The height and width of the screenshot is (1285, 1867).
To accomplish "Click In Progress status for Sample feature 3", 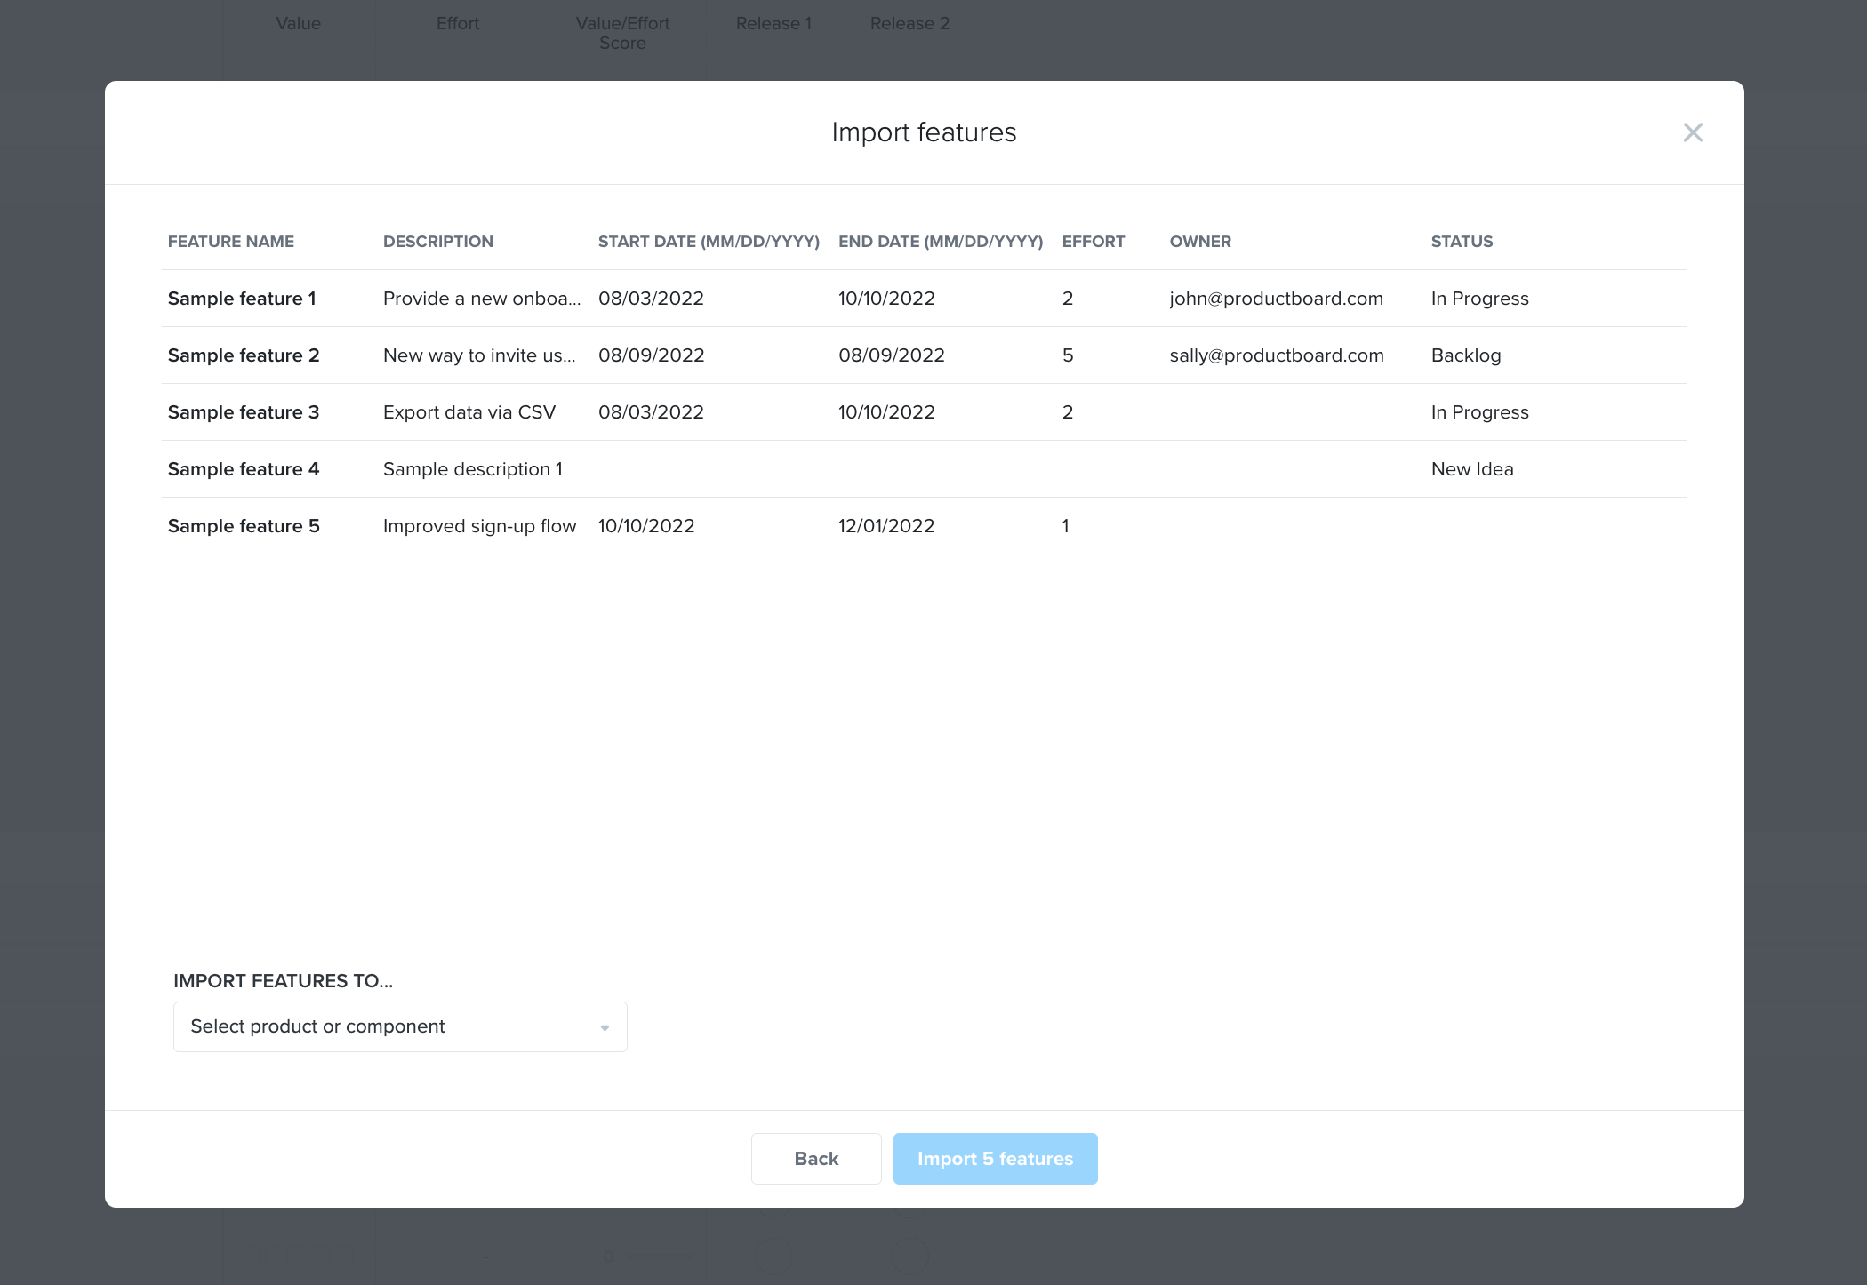I will 1480,412.
